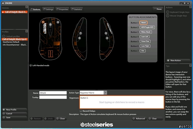
Task: Select Melee Attack assignment for Button 3
Action: [146, 32]
